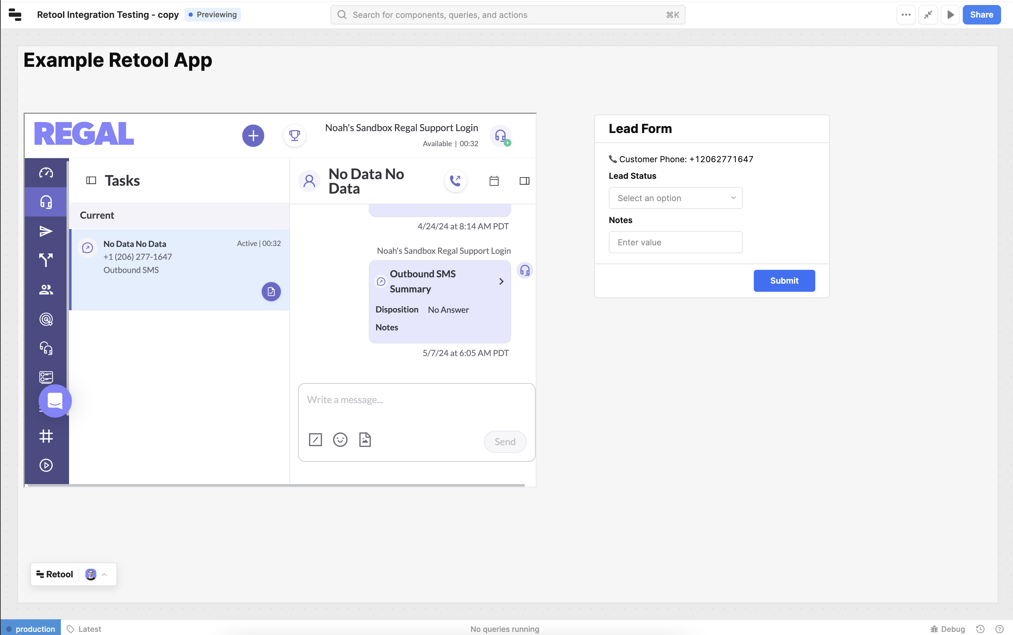The width and height of the screenshot is (1013, 635).
Task: Open the paper plane campaigns sidebar icon
Action: tap(46, 232)
